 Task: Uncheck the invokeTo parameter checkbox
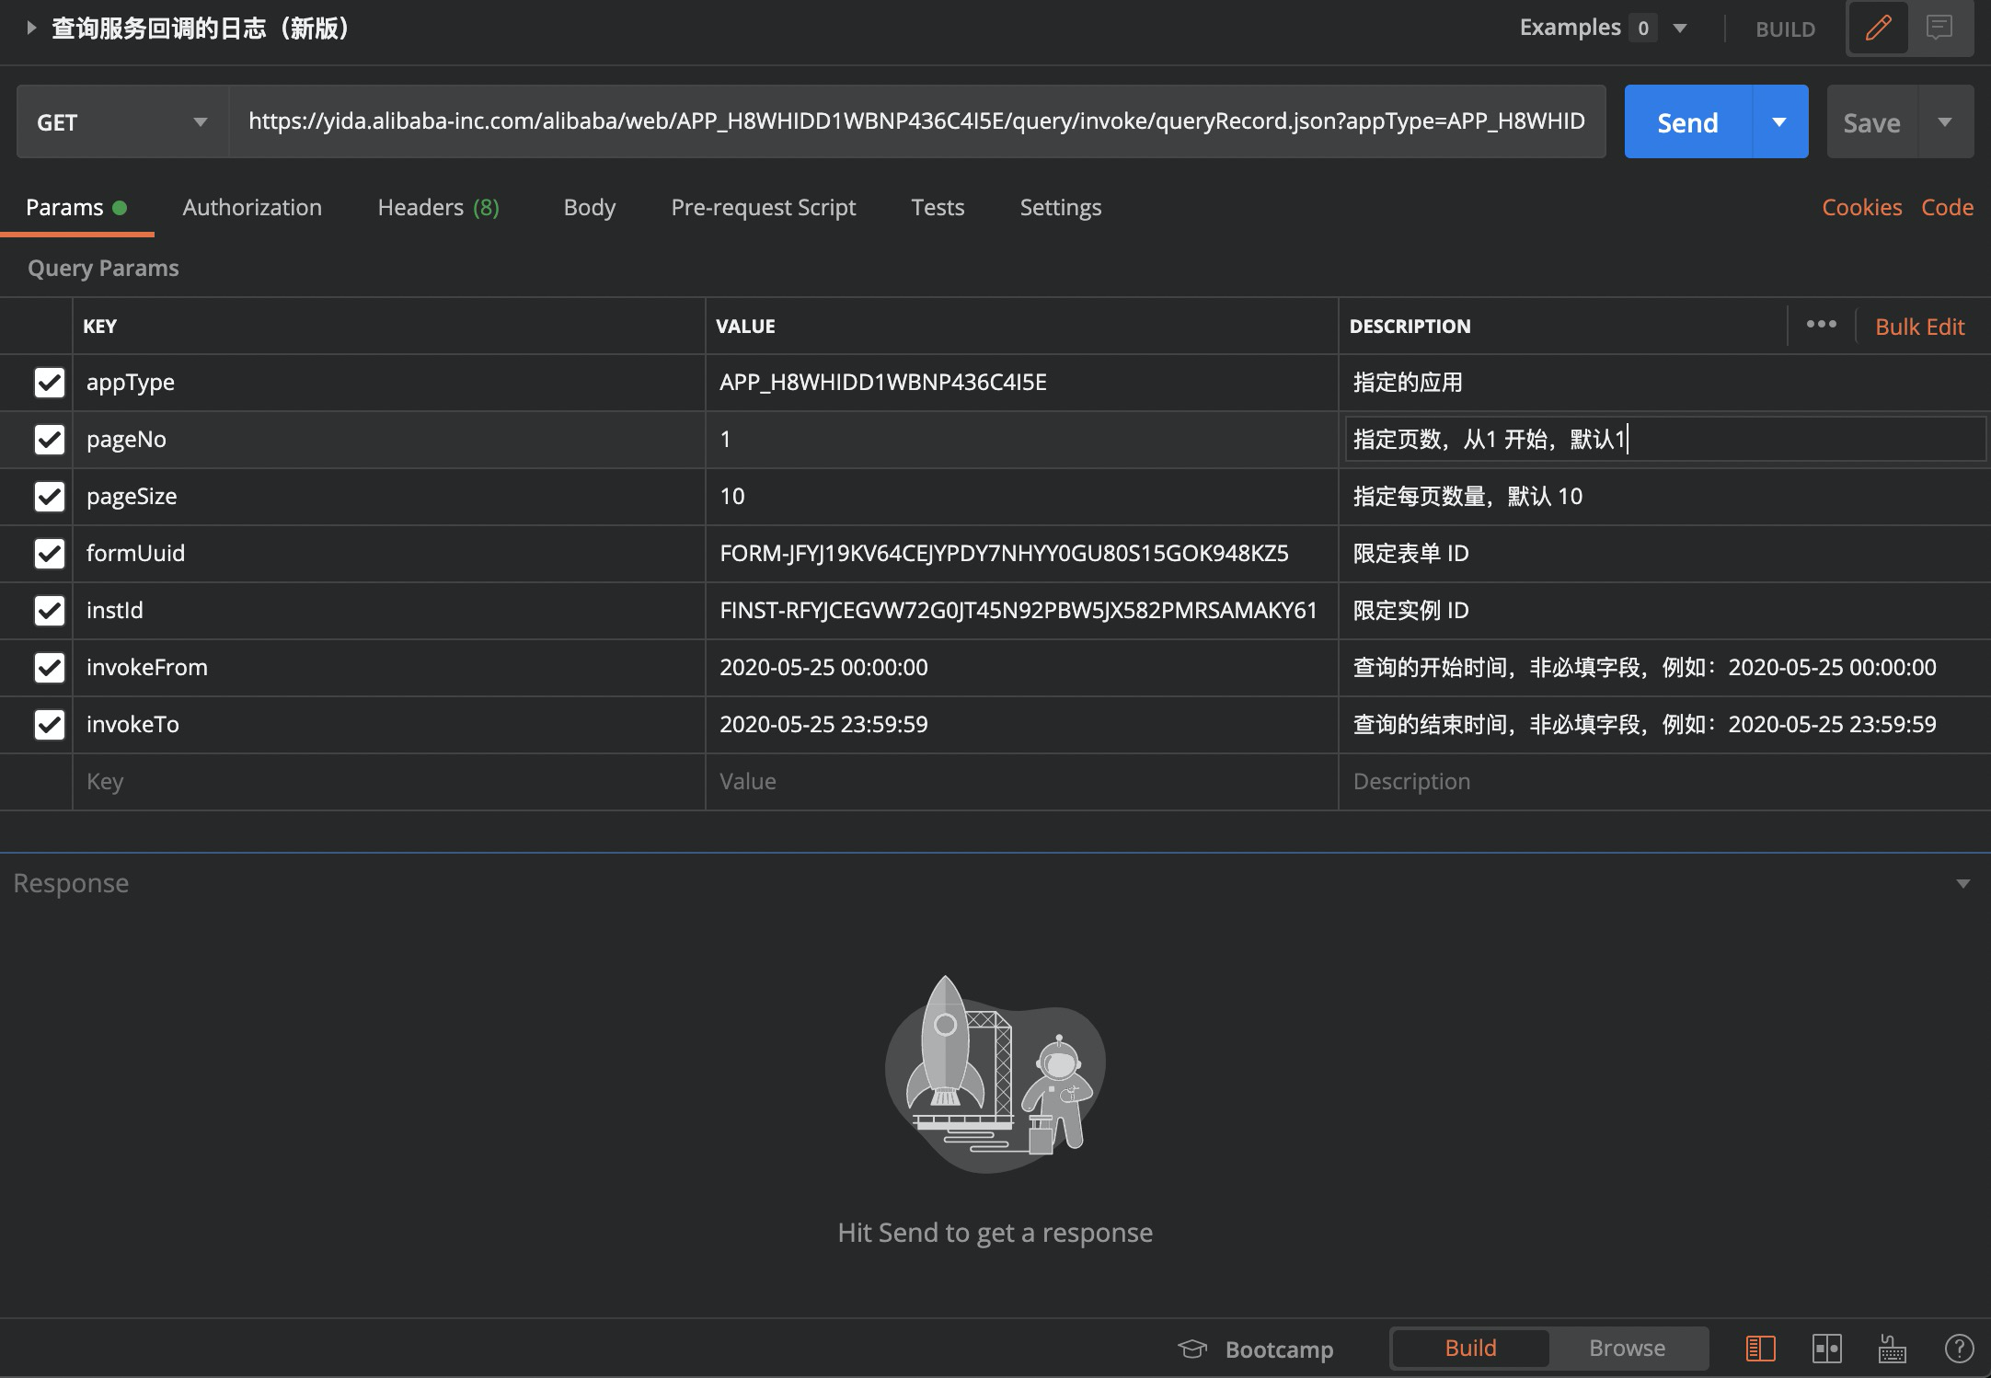(50, 725)
